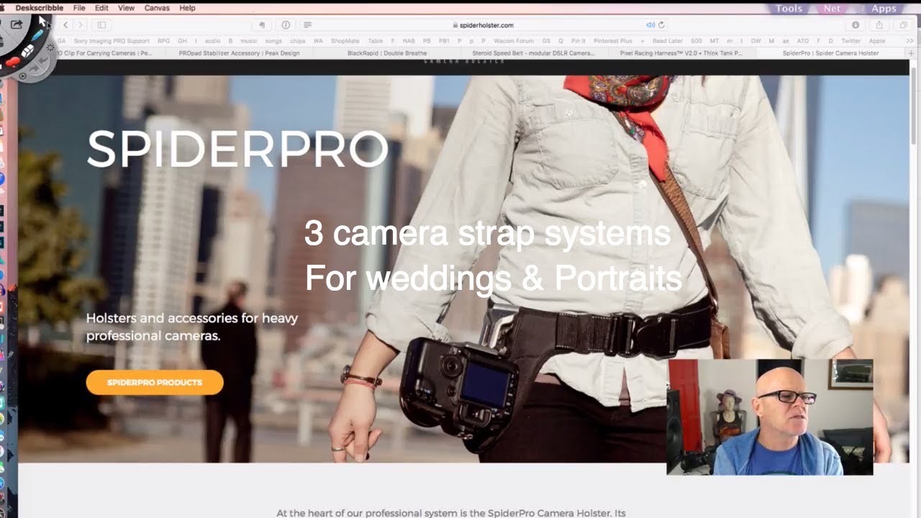Switch to BlackRapid Double Breathe tab
The width and height of the screenshot is (921, 518).
(x=387, y=53)
